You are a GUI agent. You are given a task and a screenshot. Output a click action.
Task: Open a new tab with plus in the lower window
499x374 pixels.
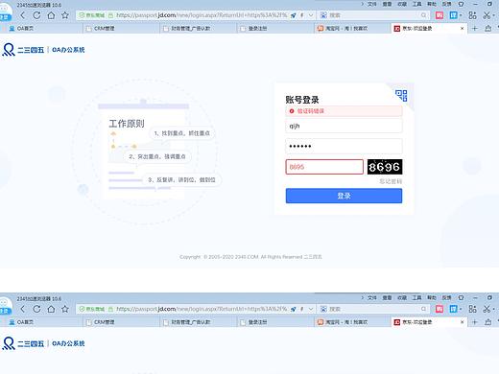[475, 322]
